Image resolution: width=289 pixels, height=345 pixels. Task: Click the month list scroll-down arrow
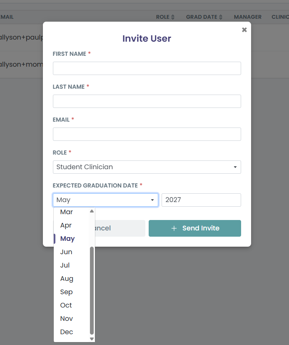pos(92,339)
